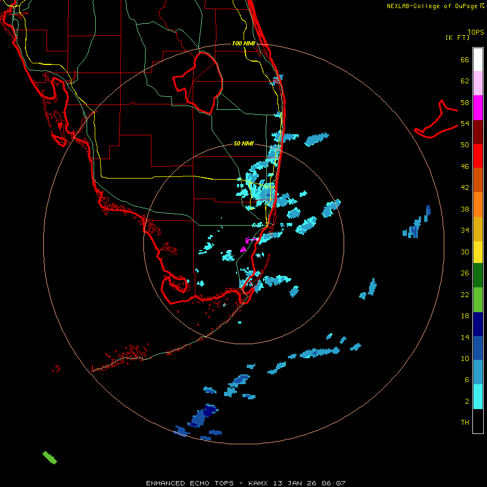Select the navy blue legend swatch

(478, 324)
